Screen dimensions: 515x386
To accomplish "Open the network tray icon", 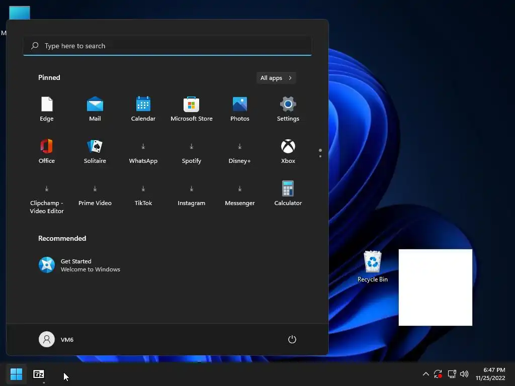I will click(452, 374).
